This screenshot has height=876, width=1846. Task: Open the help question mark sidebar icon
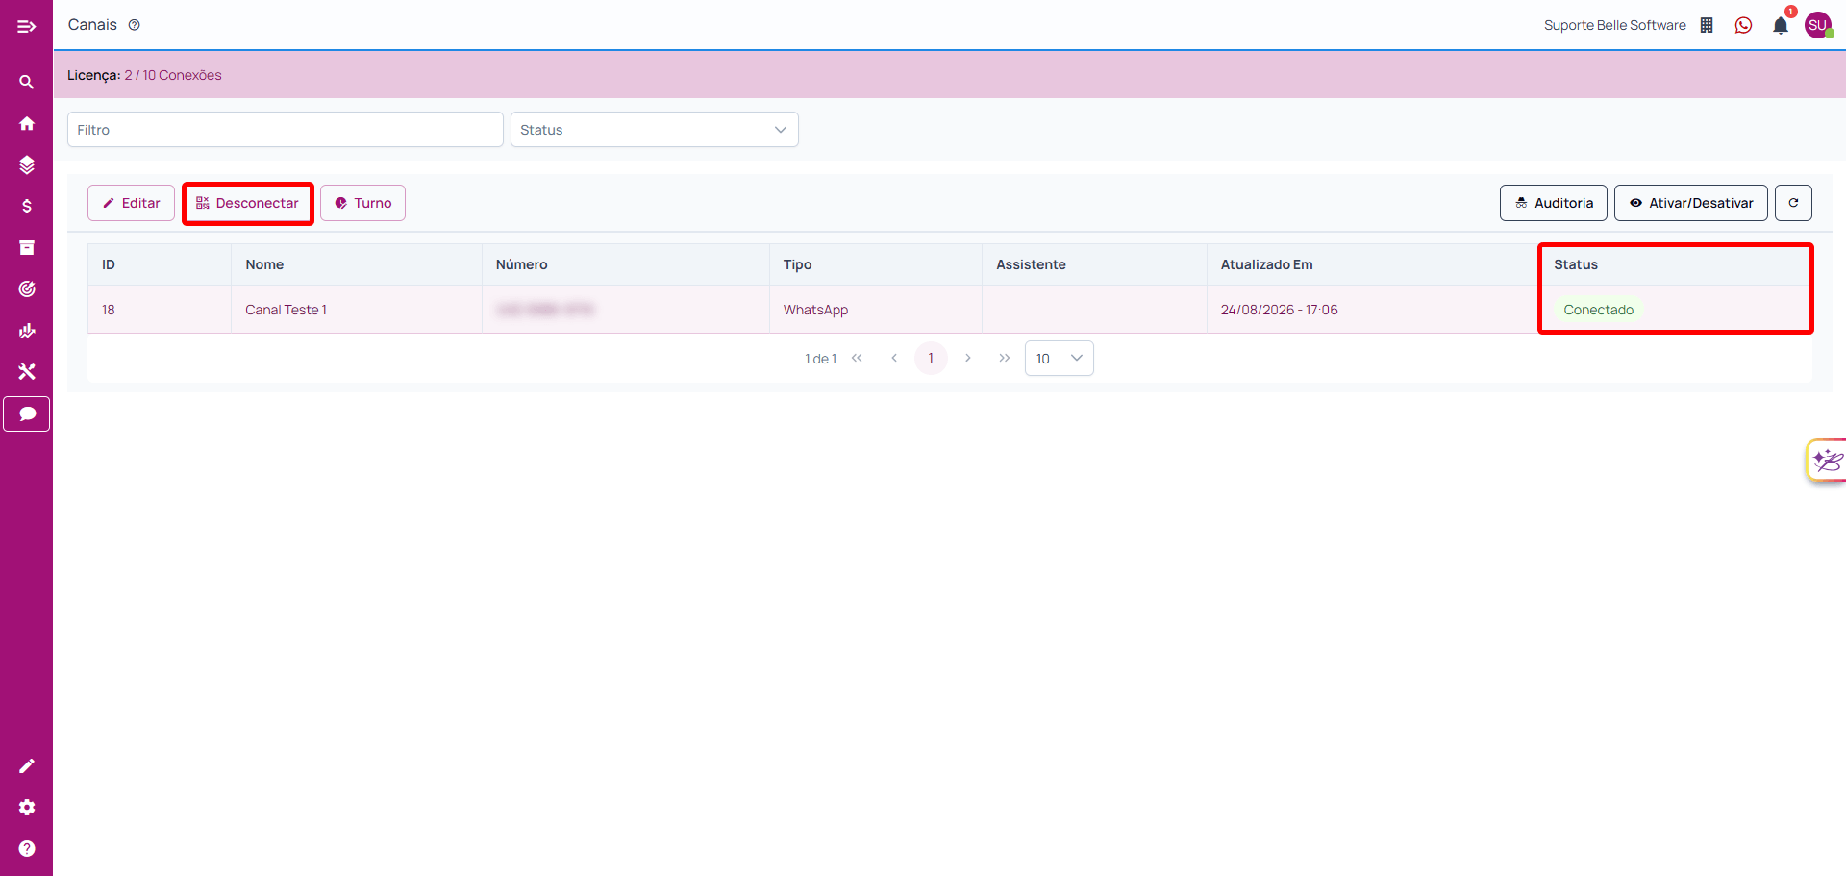[26, 848]
